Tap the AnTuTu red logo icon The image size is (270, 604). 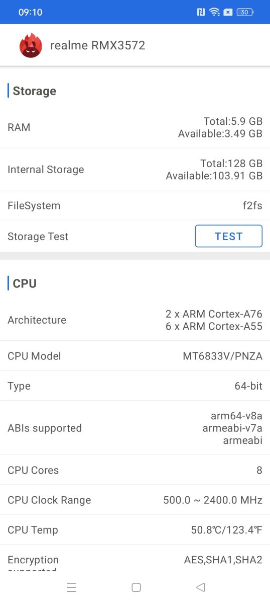[x=31, y=45]
